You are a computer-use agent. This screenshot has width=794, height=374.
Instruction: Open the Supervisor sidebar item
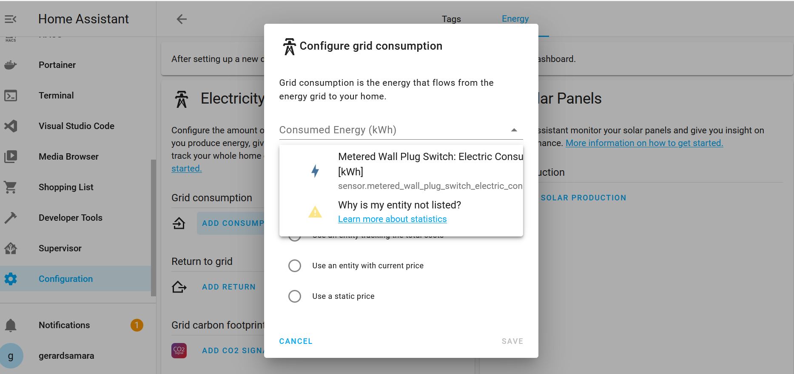[60, 248]
